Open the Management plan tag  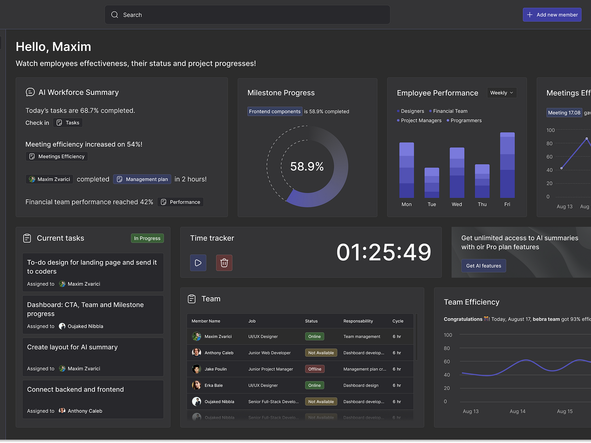[142, 179]
